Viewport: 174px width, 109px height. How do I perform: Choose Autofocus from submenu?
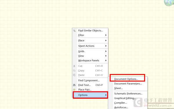(x=128, y=107)
